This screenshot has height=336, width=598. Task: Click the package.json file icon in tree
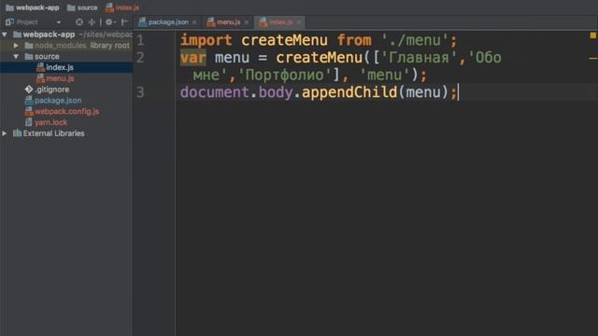(x=29, y=100)
